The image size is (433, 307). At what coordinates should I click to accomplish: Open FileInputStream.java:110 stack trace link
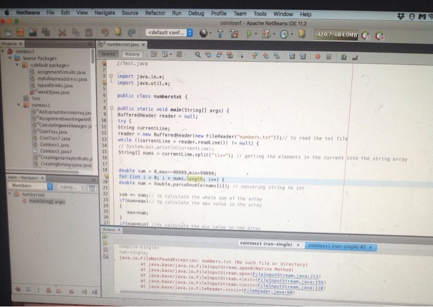tap(290, 287)
